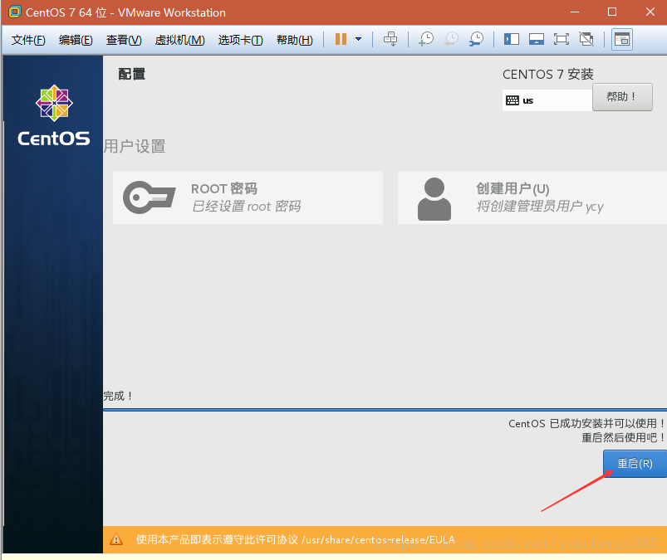Click the CentOS logo in sidebar
This screenshot has width=667, height=560.
(54, 115)
